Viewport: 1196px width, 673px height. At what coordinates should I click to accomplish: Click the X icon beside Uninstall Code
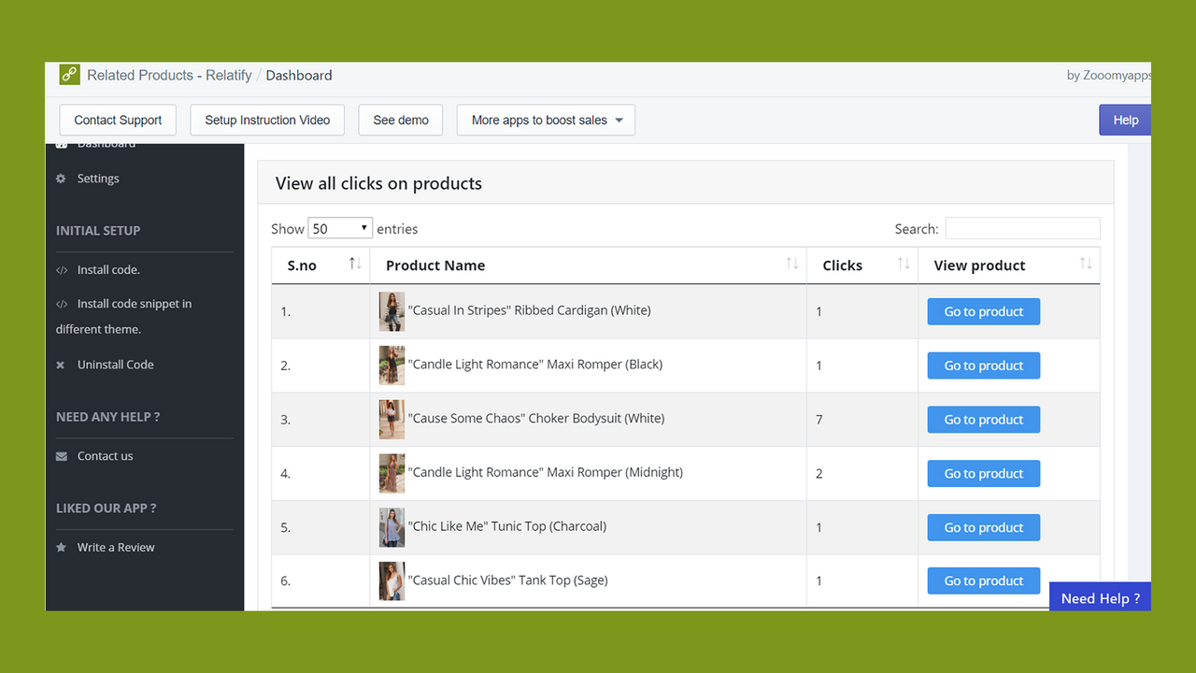tap(61, 365)
